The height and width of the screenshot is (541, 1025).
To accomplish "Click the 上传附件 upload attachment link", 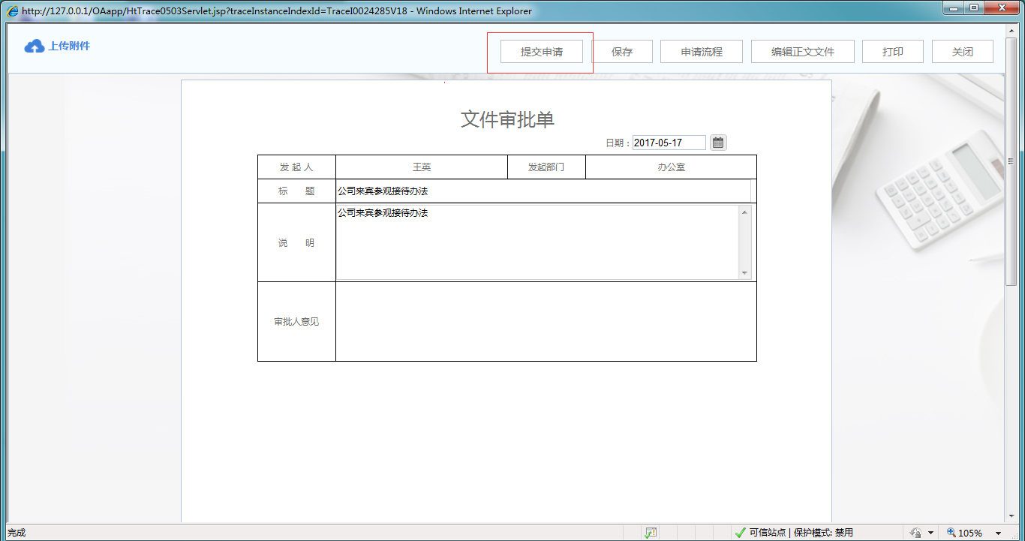I will pos(69,47).
